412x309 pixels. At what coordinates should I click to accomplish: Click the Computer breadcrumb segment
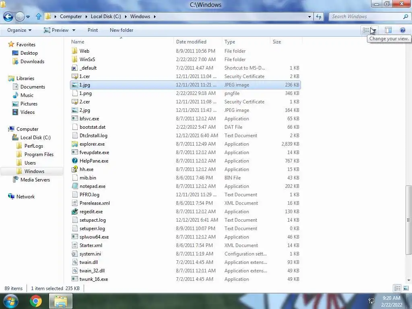[x=71, y=16]
